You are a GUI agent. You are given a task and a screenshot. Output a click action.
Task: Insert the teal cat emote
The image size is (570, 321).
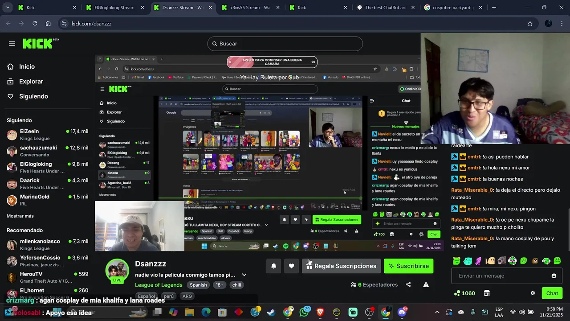click(468, 261)
